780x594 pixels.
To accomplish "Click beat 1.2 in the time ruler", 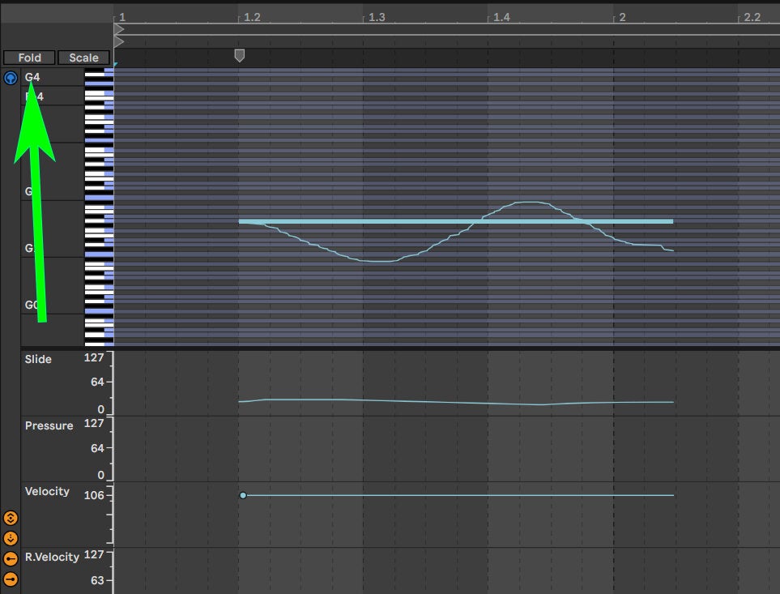I will (252, 17).
